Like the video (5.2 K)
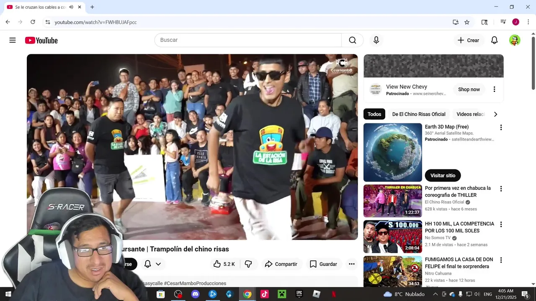Viewport: 536px width, 301px height. point(224,264)
